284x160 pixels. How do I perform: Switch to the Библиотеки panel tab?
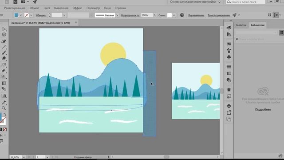257,25
